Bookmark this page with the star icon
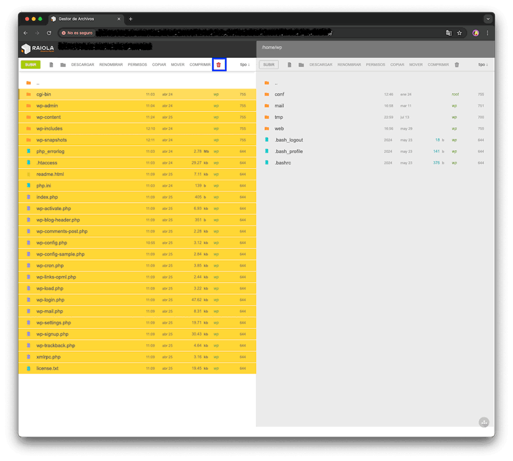This screenshot has width=513, height=461. tap(460, 33)
